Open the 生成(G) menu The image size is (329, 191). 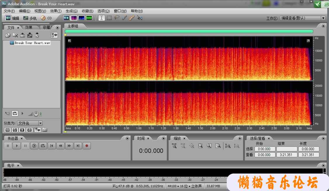click(x=72, y=11)
